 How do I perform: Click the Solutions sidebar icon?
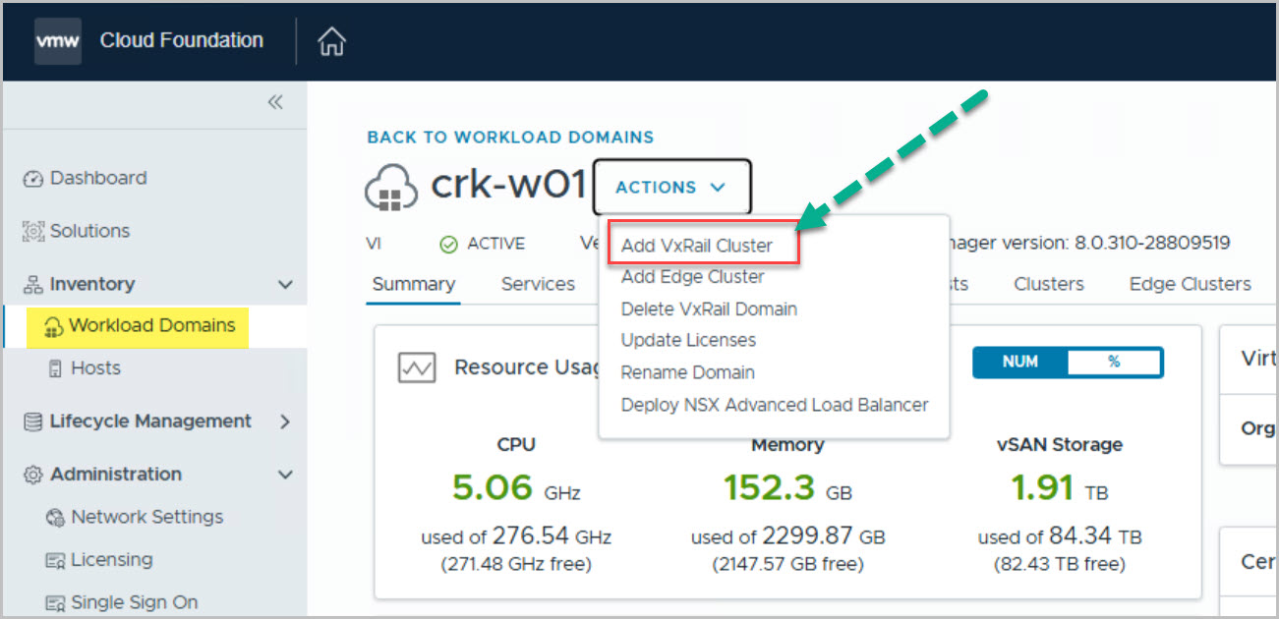pyautogui.click(x=33, y=232)
